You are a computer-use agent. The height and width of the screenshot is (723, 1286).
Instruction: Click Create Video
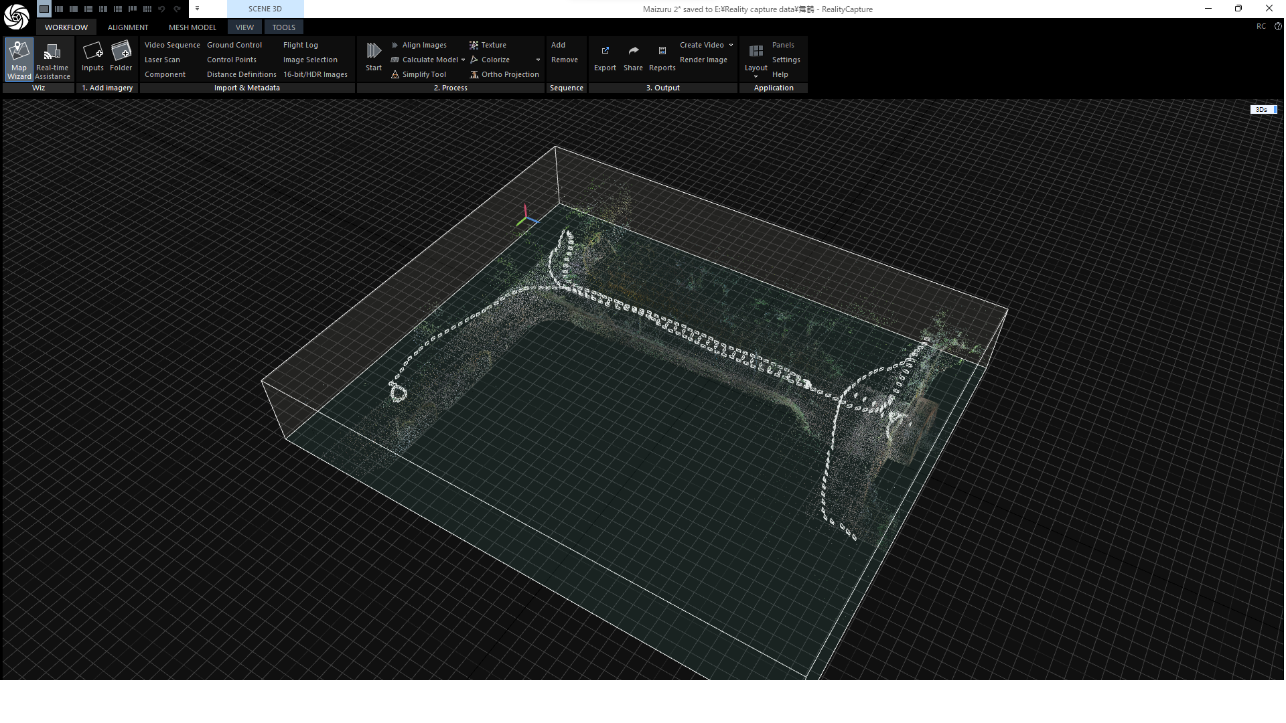pos(701,45)
